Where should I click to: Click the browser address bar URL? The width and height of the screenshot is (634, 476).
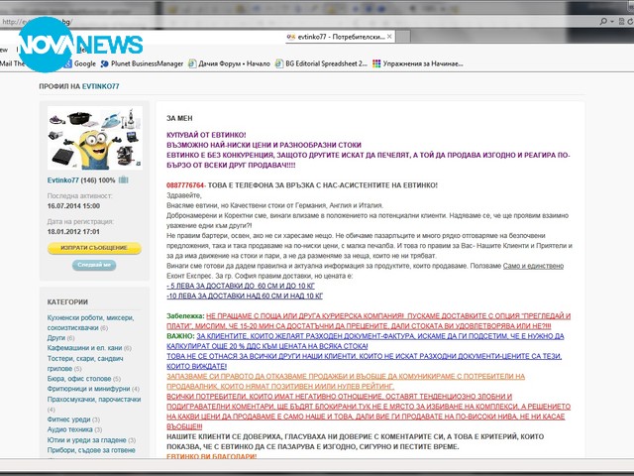[37, 22]
